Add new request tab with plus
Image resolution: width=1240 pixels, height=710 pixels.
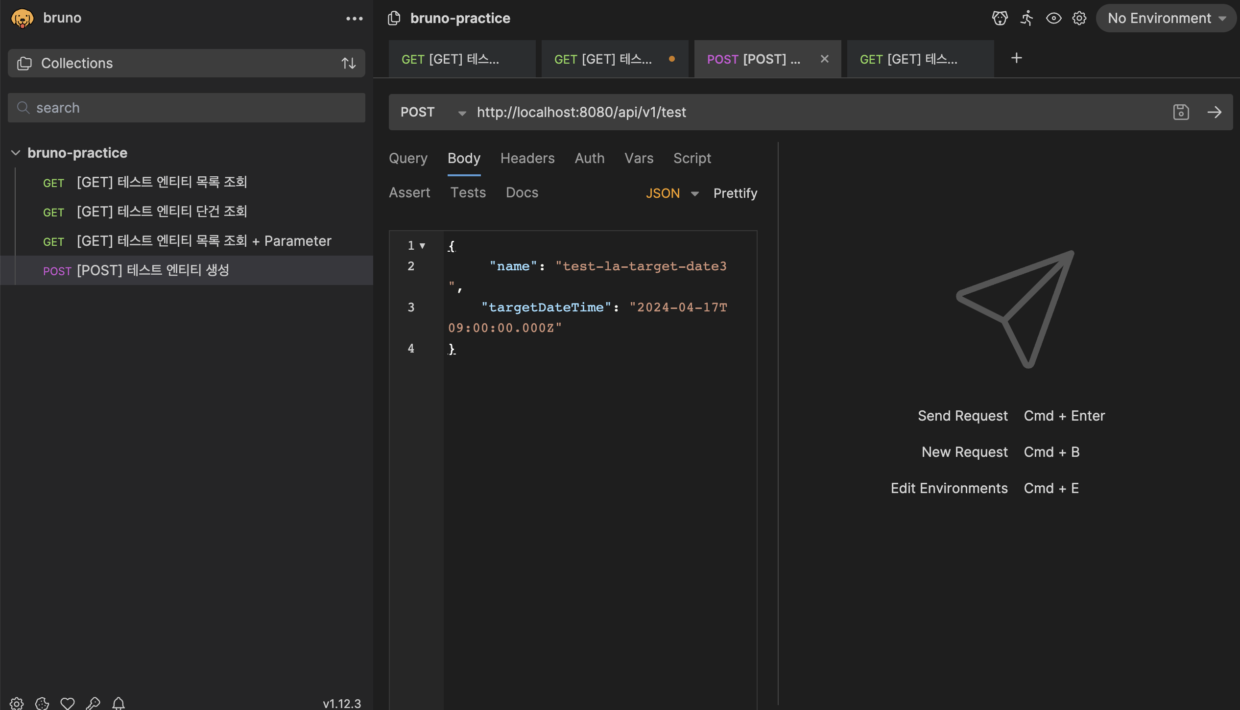[1016, 58]
